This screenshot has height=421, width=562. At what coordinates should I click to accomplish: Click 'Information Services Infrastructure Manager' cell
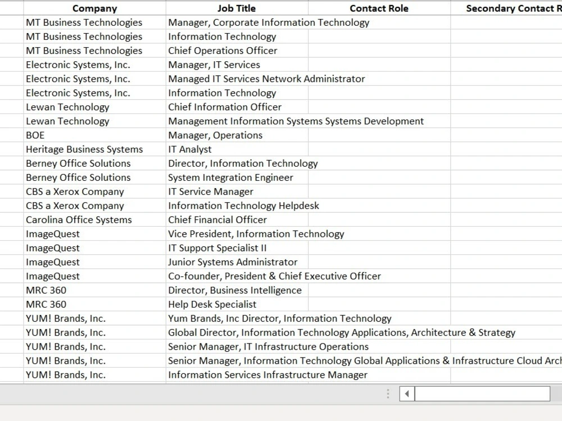coord(237,375)
